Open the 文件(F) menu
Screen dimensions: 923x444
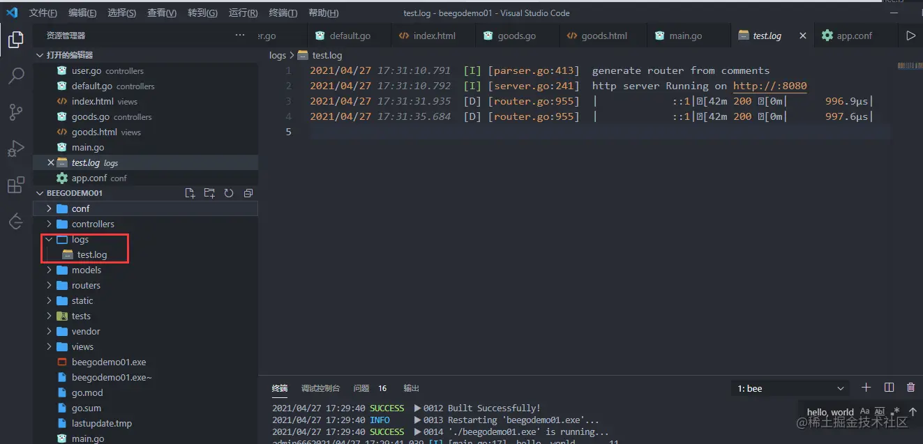click(x=43, y=13)
